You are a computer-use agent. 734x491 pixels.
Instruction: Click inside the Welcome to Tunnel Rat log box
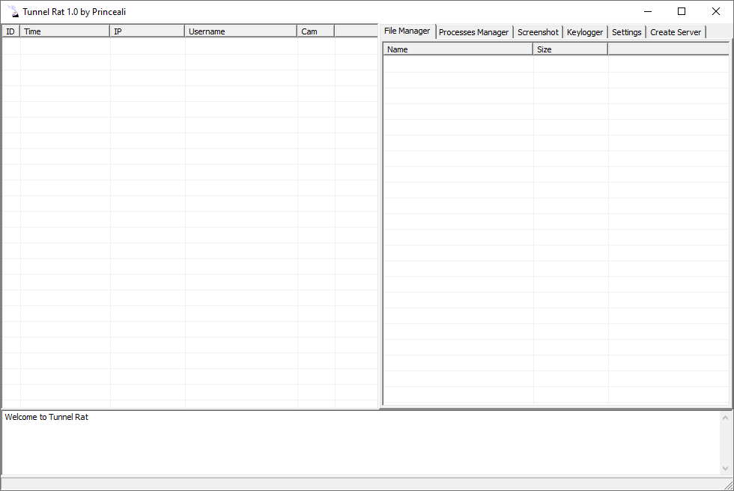point(360,442)
